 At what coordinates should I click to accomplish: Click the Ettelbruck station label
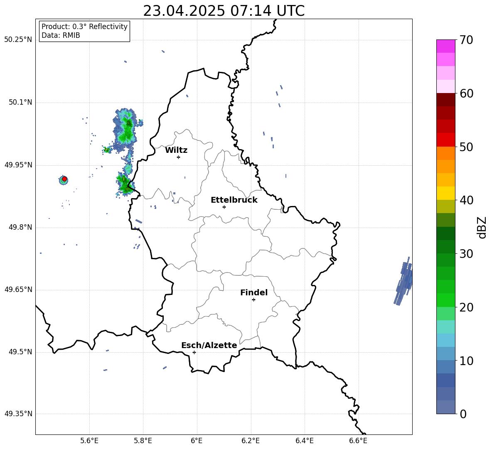[x=234, y=200]
